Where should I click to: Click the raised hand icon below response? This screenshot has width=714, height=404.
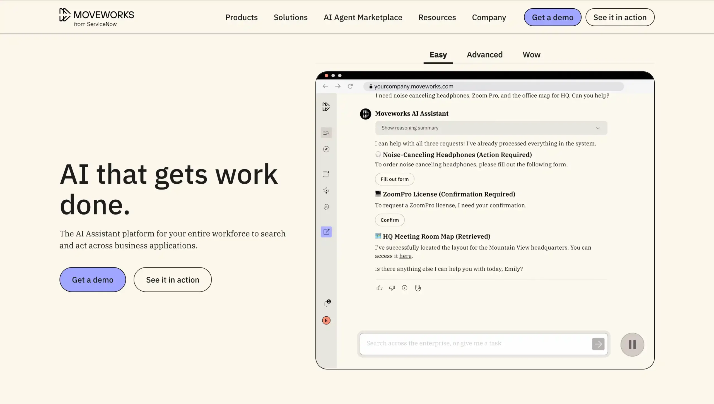(418, 288)
